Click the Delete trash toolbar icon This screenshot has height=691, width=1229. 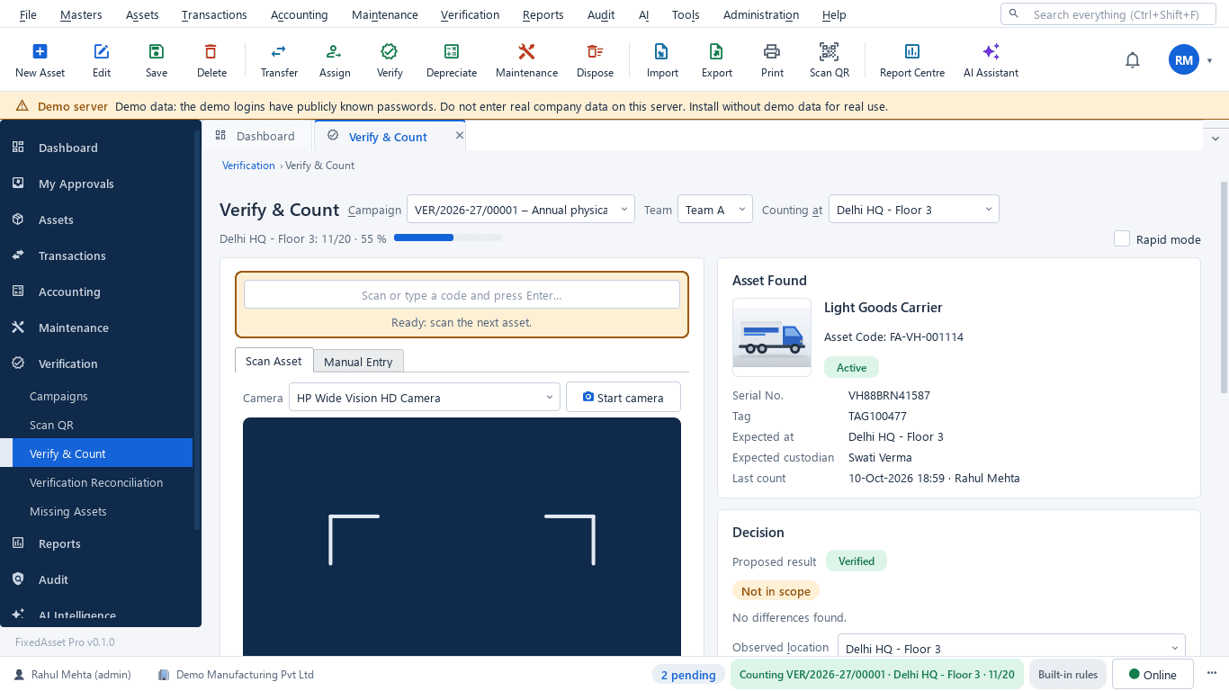click(x=211, y=51)
